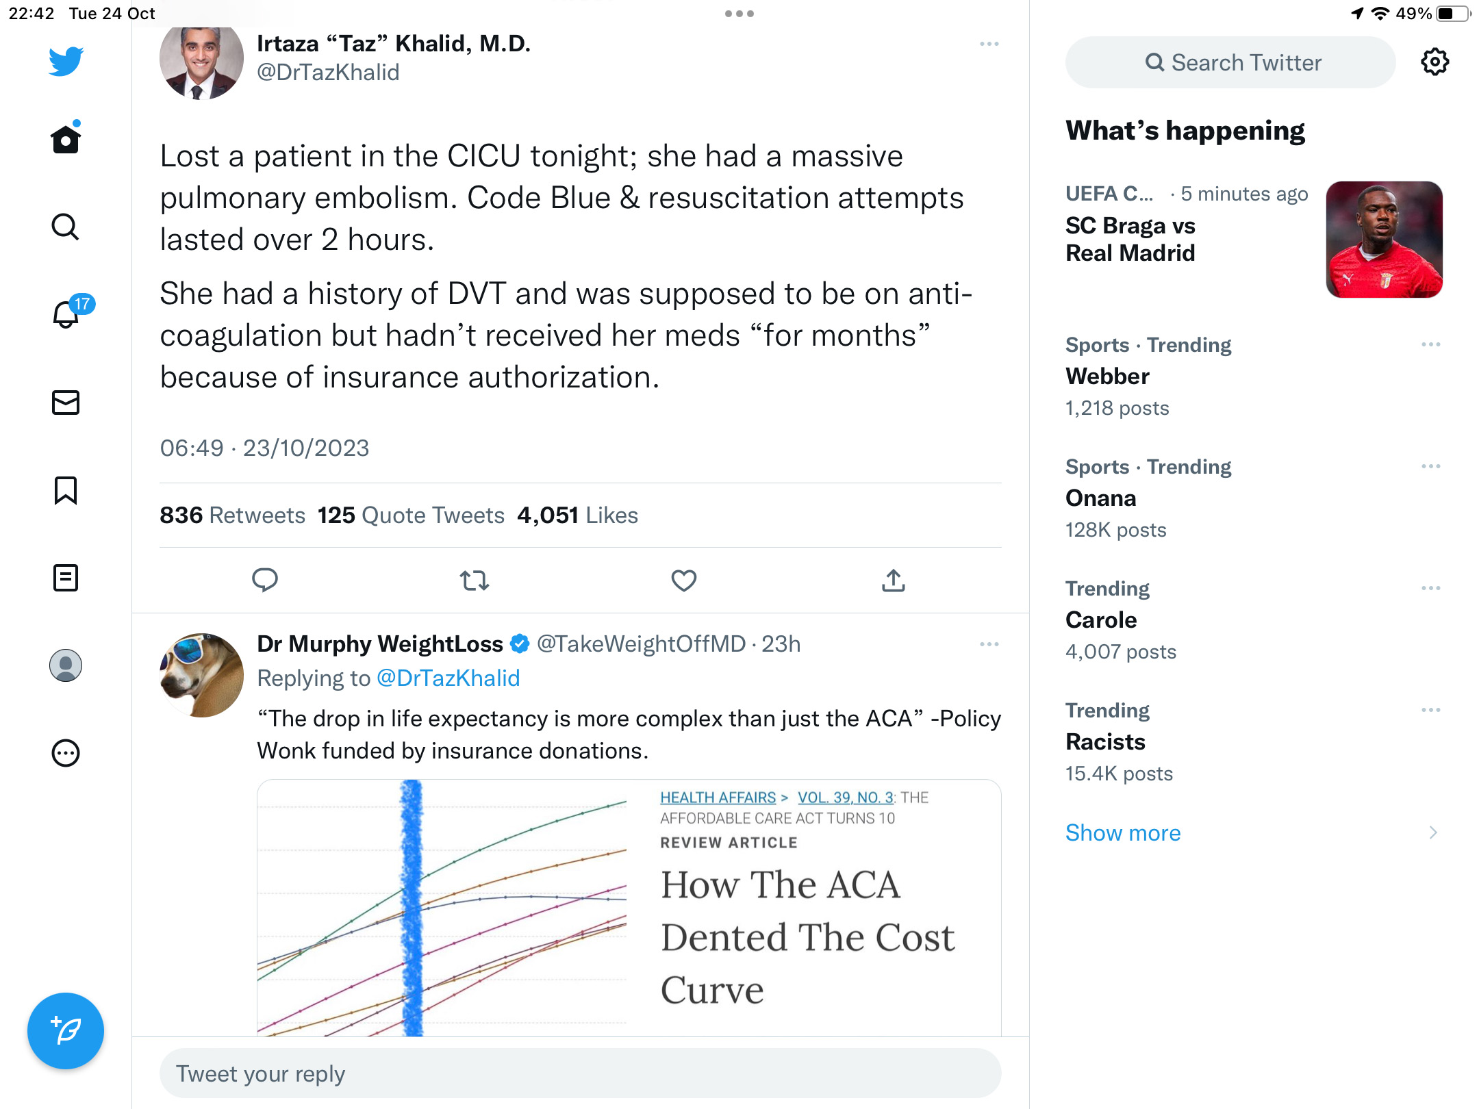Tap the Tweet your reply field
This screenshot has width=1479, height=1109.
580,1073
